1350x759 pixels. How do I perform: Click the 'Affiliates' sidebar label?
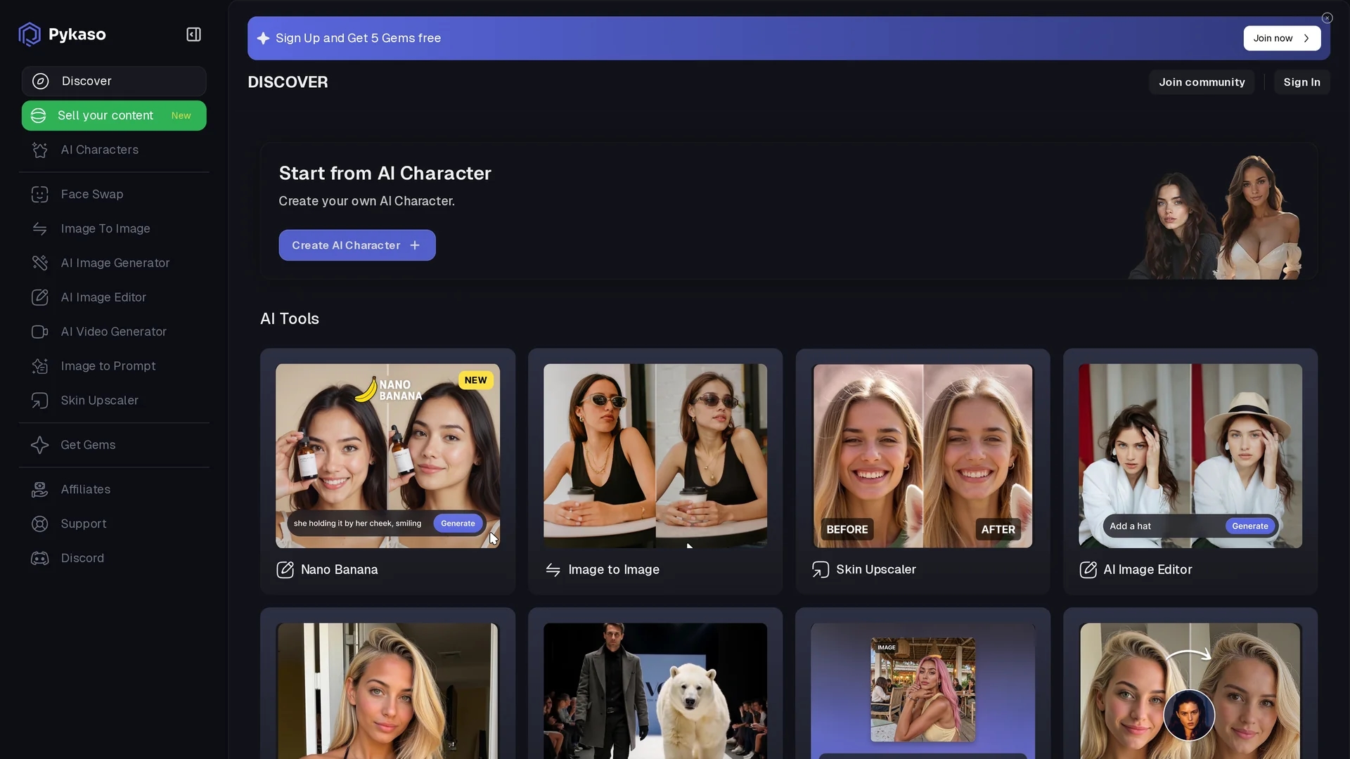click(86, 490)
